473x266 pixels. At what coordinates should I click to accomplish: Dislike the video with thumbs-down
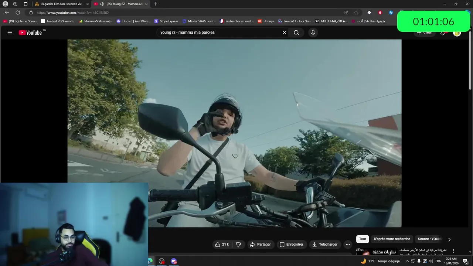238,244
